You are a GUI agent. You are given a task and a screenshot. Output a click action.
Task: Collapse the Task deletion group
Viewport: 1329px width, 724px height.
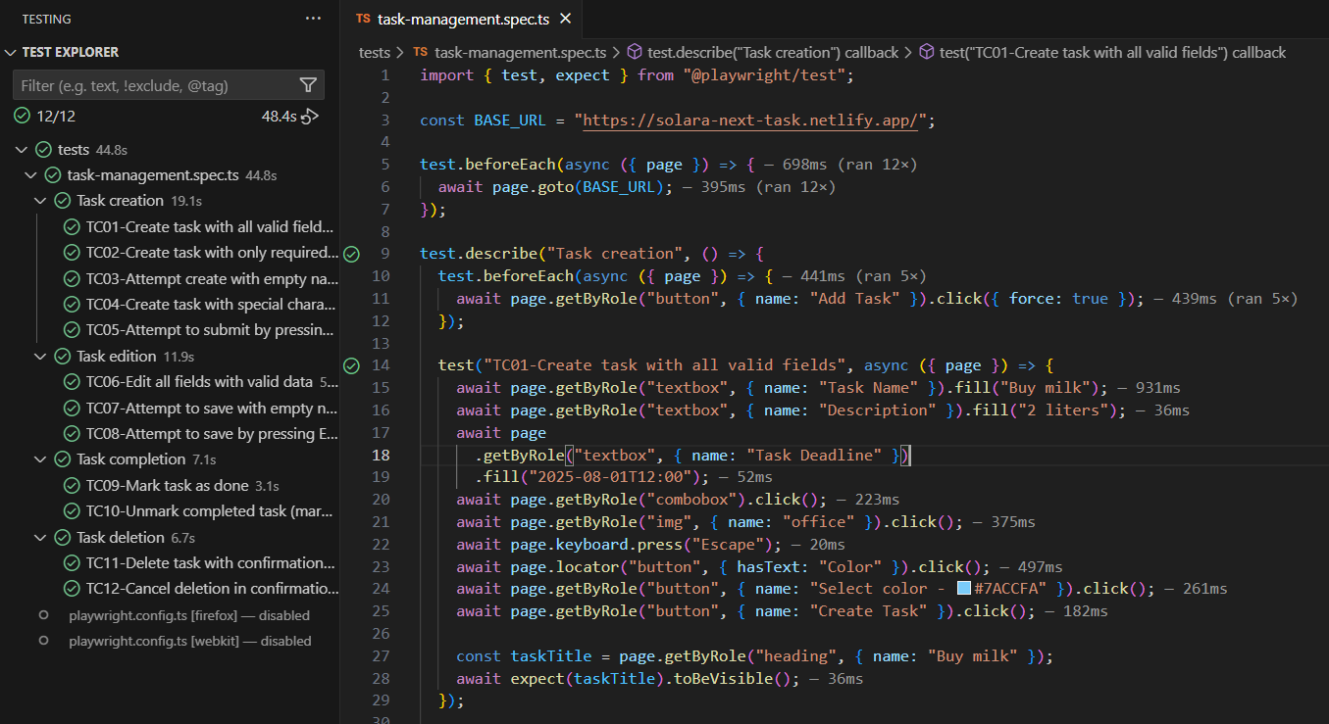coord(40,537)
